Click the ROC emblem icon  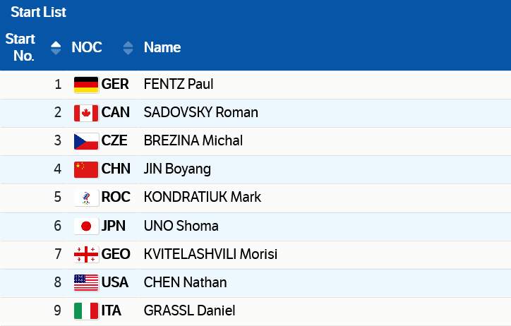(x=86, y=198)
